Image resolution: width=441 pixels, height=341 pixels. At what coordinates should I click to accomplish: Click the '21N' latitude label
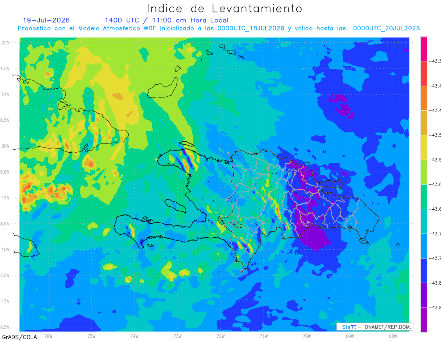point(6,95)
